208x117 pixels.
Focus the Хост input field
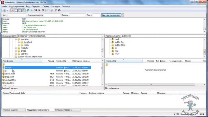point(17,15)
